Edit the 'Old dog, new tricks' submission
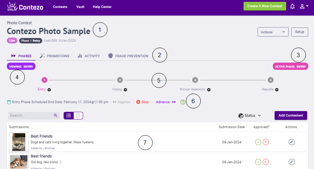The width and height of the screenshot is (314, 169). pos(292,162)
